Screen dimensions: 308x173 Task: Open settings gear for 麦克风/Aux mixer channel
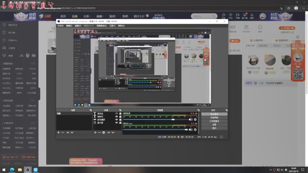point(195,130)
